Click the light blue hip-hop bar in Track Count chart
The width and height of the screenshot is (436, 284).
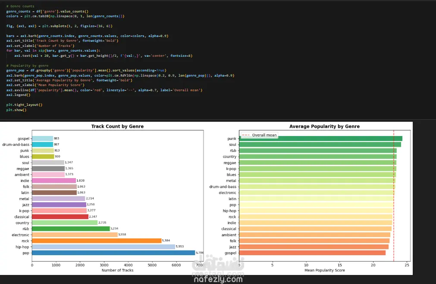pos(104,247)
